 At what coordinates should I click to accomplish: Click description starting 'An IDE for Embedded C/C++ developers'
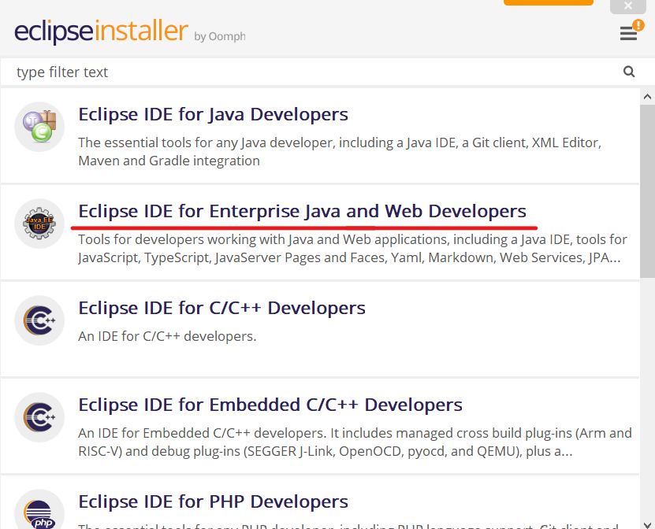pyautogui.click(x=355, y=442)
